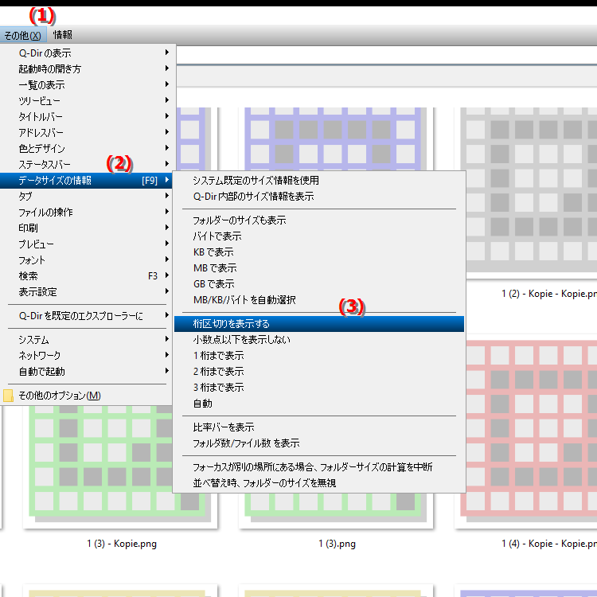Select 自動 decimal option

click(319, 404)
